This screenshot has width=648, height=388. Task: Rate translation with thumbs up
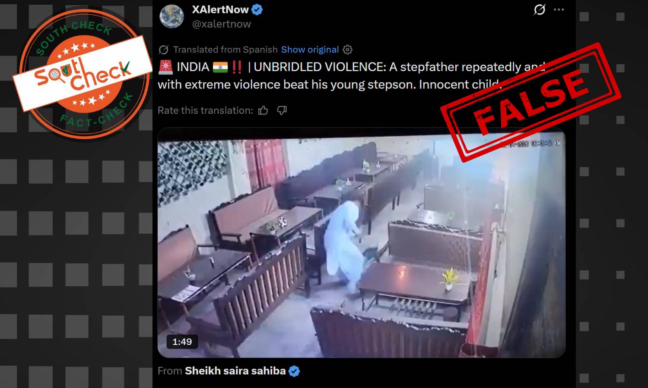(x=263, y=110)
